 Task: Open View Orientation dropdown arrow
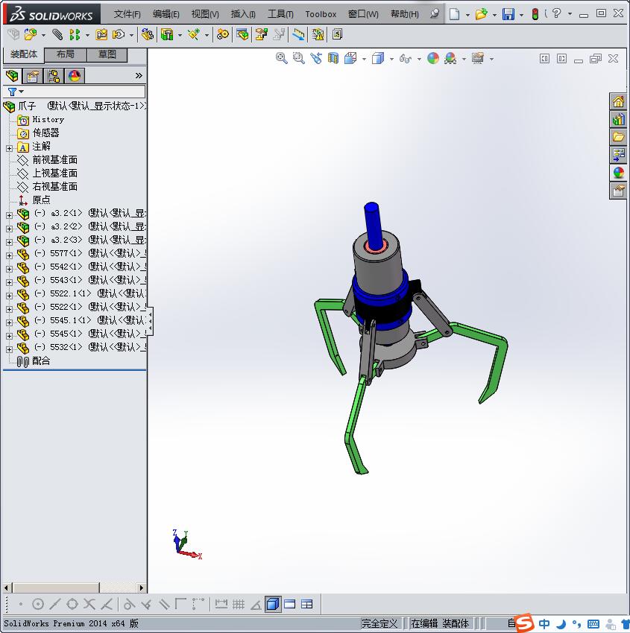click(364, 59)
